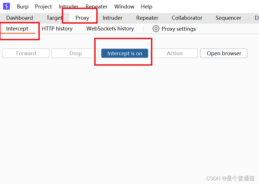The image size is (259, 184).
Task: Click the Burp Suite lightning logo icon
Action: click(6, 6)
